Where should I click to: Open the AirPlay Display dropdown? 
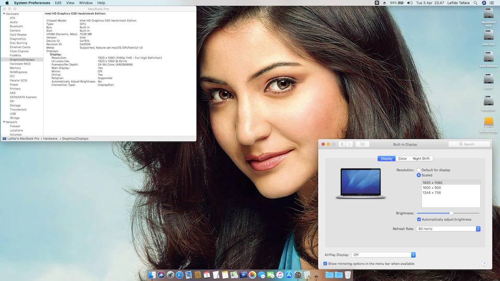click(384, 254)
